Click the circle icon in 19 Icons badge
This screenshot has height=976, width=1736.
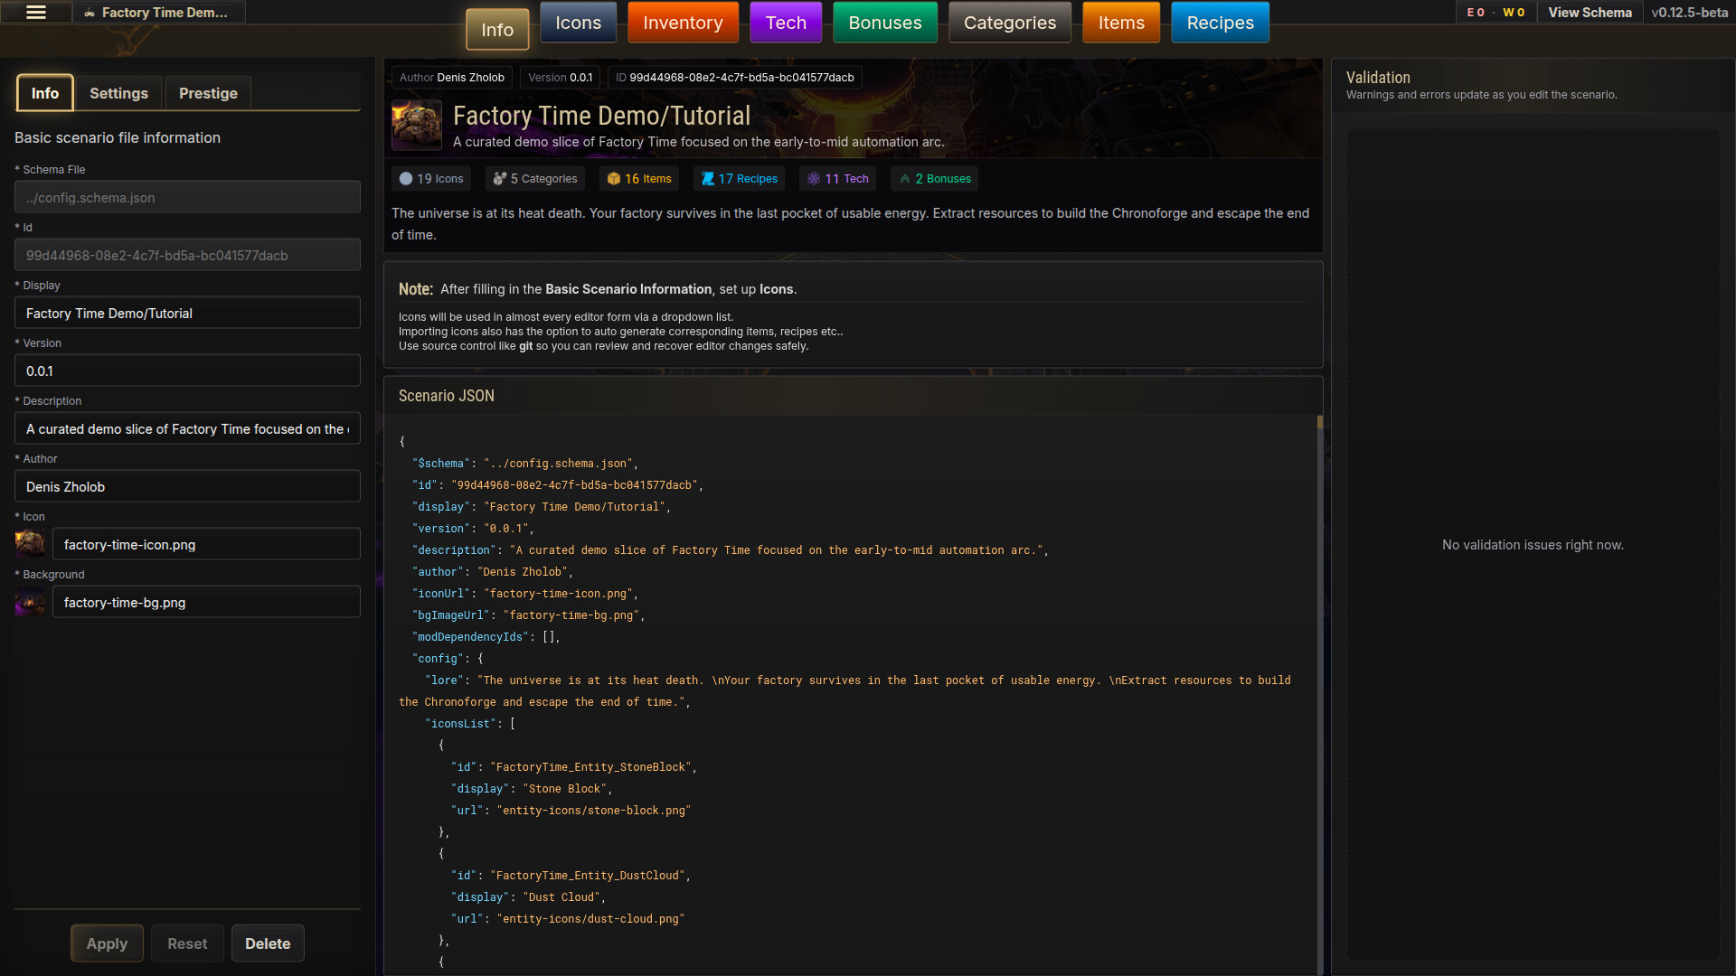click(x=406, y=179)
